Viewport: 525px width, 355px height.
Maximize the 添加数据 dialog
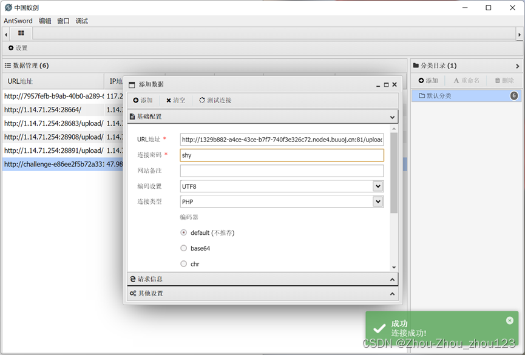pos(386,85)
